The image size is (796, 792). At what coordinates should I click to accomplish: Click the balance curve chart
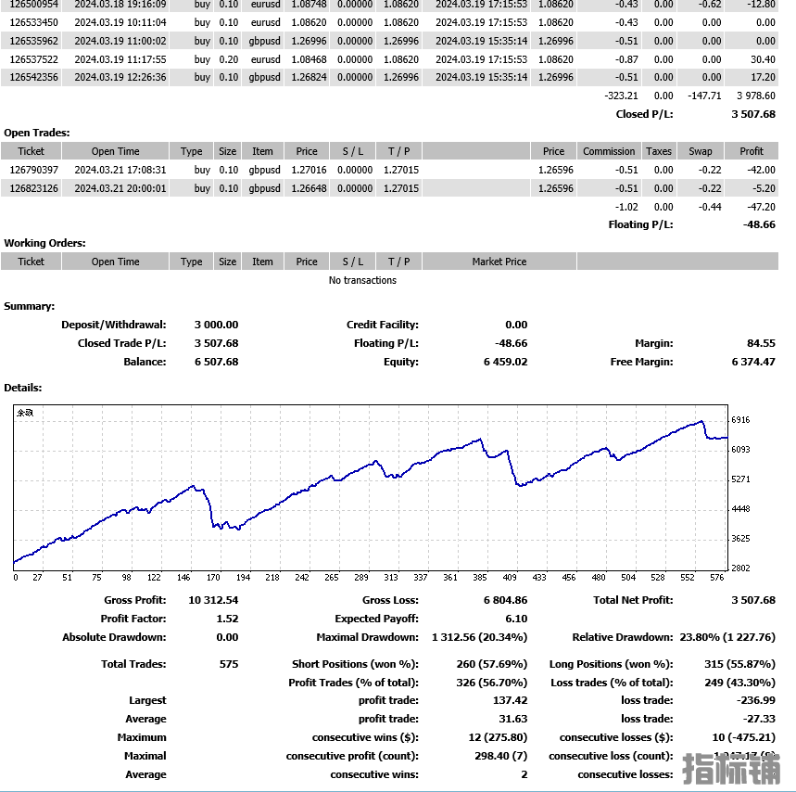(x=371, y=487)
